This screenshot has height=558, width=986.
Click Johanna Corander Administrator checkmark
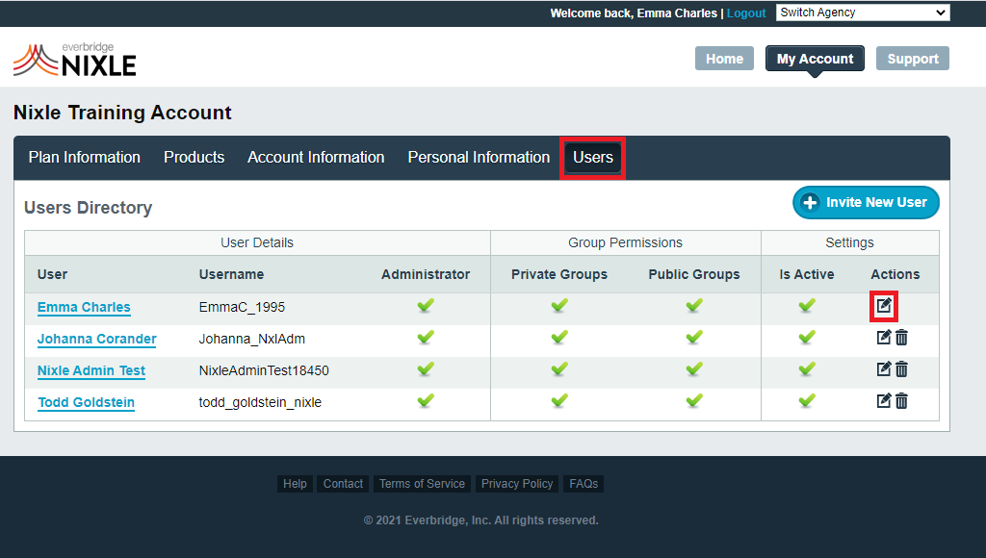[x=426, y=338]
